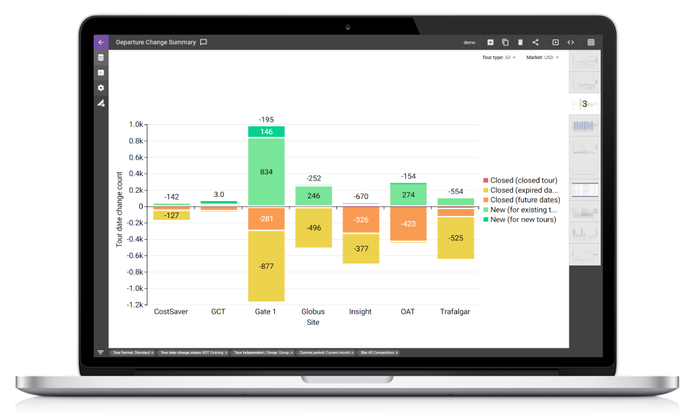Open the comment icon beside Departure Change Summary
The height and width of the screenshot is (417, 695).
204,42
